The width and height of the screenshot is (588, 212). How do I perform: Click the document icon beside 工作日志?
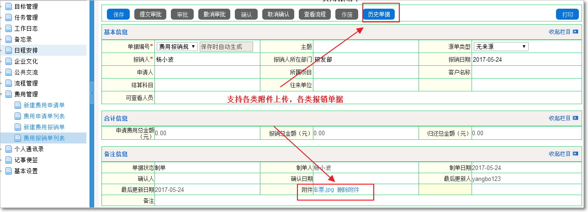8,28
